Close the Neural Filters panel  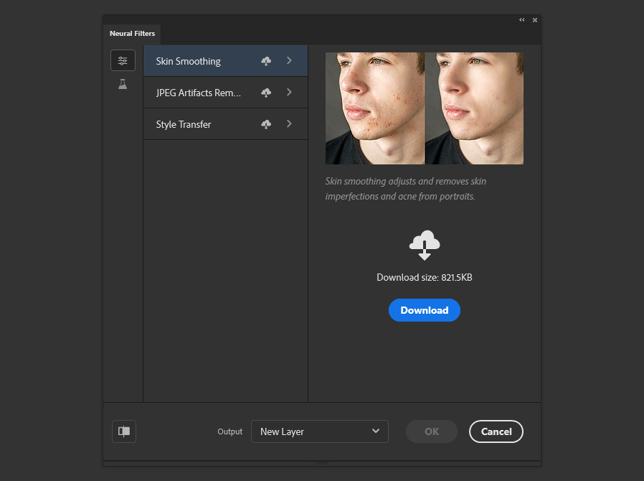(x=535, y=19)
